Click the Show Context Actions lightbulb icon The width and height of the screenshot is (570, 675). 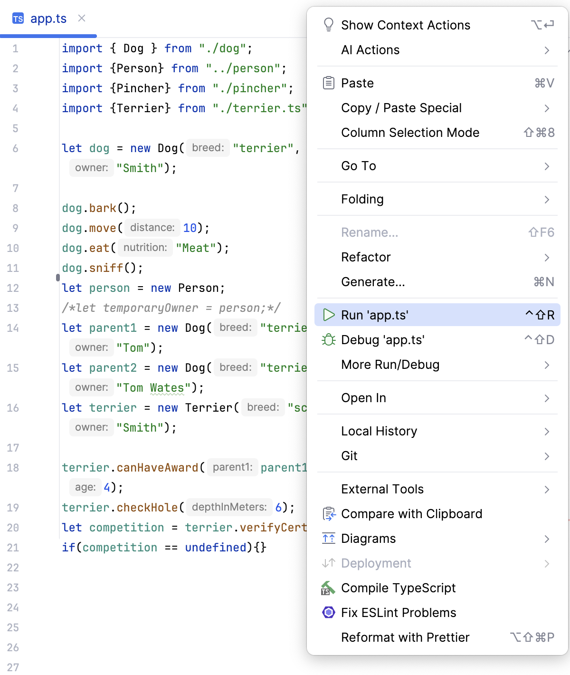pos(328,24)
